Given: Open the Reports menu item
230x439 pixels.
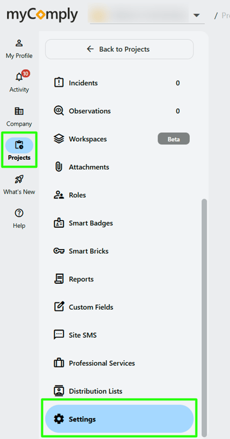Looking at the screenshot, I should tap(119, 279).
